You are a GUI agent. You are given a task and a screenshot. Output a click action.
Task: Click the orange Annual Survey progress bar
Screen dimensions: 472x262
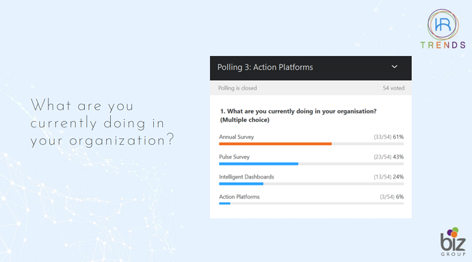click(276, 144)
